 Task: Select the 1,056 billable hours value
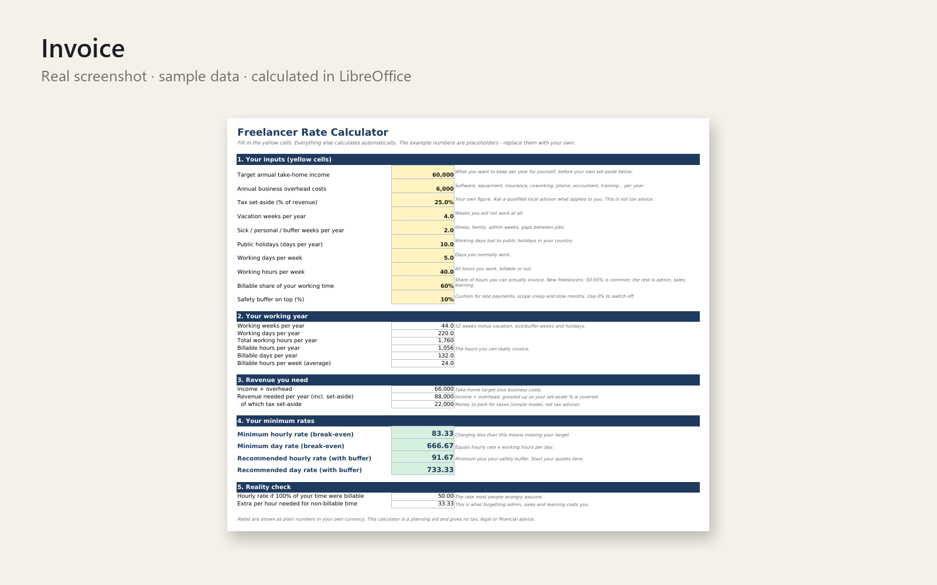(423, 348)
